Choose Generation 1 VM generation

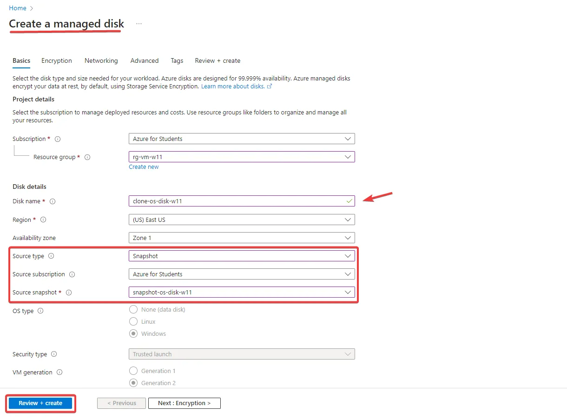133,371
